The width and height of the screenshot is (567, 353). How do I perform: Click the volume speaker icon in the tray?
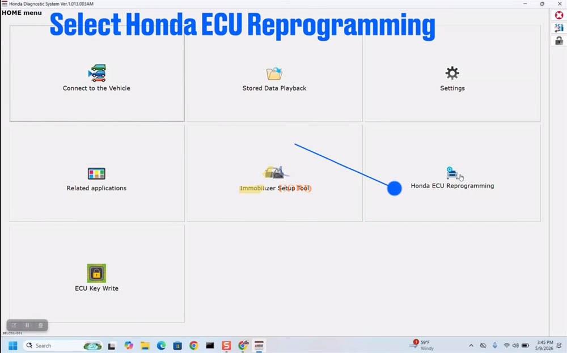click(x=515, y=346)
